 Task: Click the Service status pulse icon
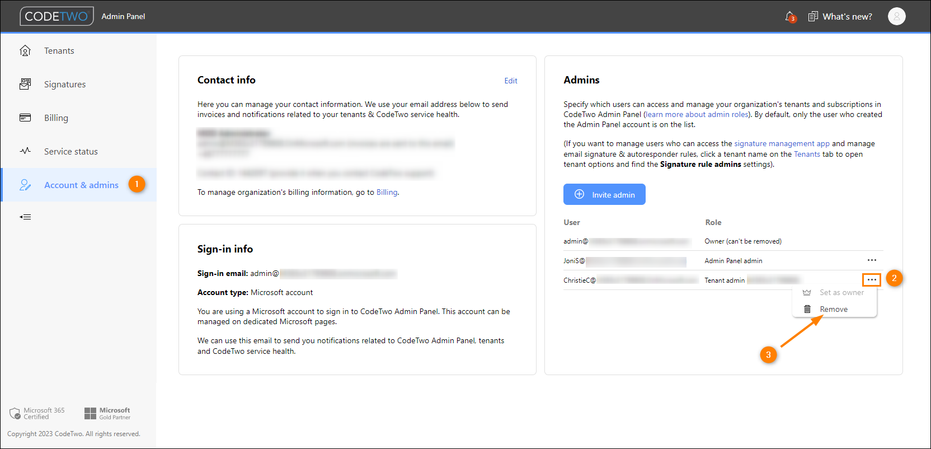click(25, 151)
